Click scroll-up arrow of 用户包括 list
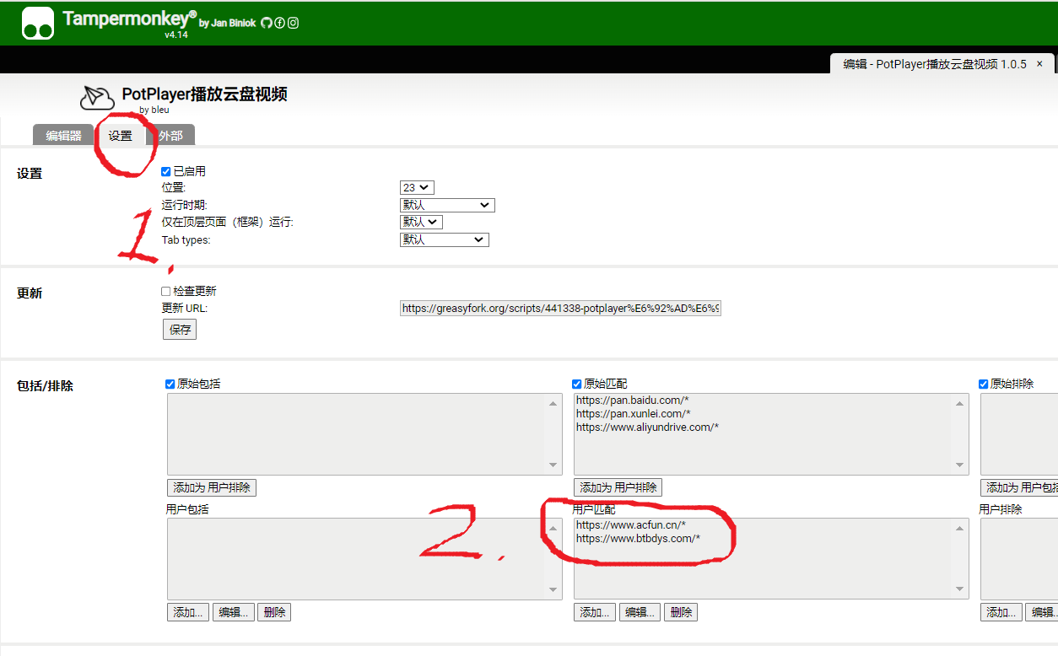Image resolution: width=1058 pixels, height=656 pixels. 553,528
